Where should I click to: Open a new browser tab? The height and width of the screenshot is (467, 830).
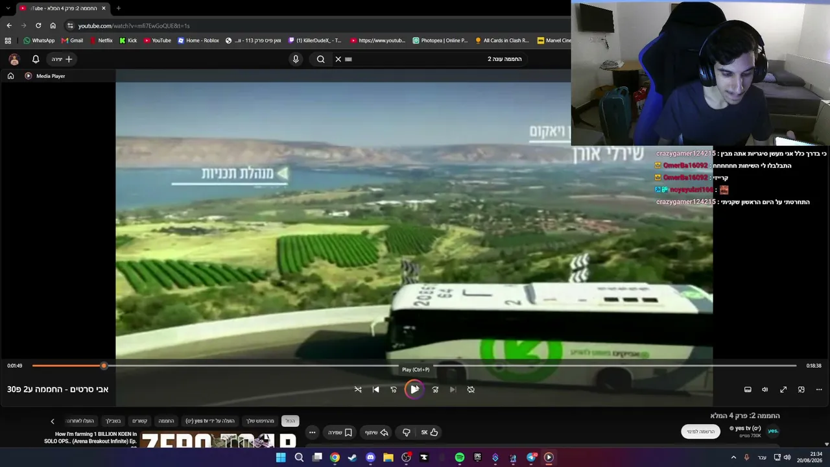pyautogui.click(x=118, y=8)
